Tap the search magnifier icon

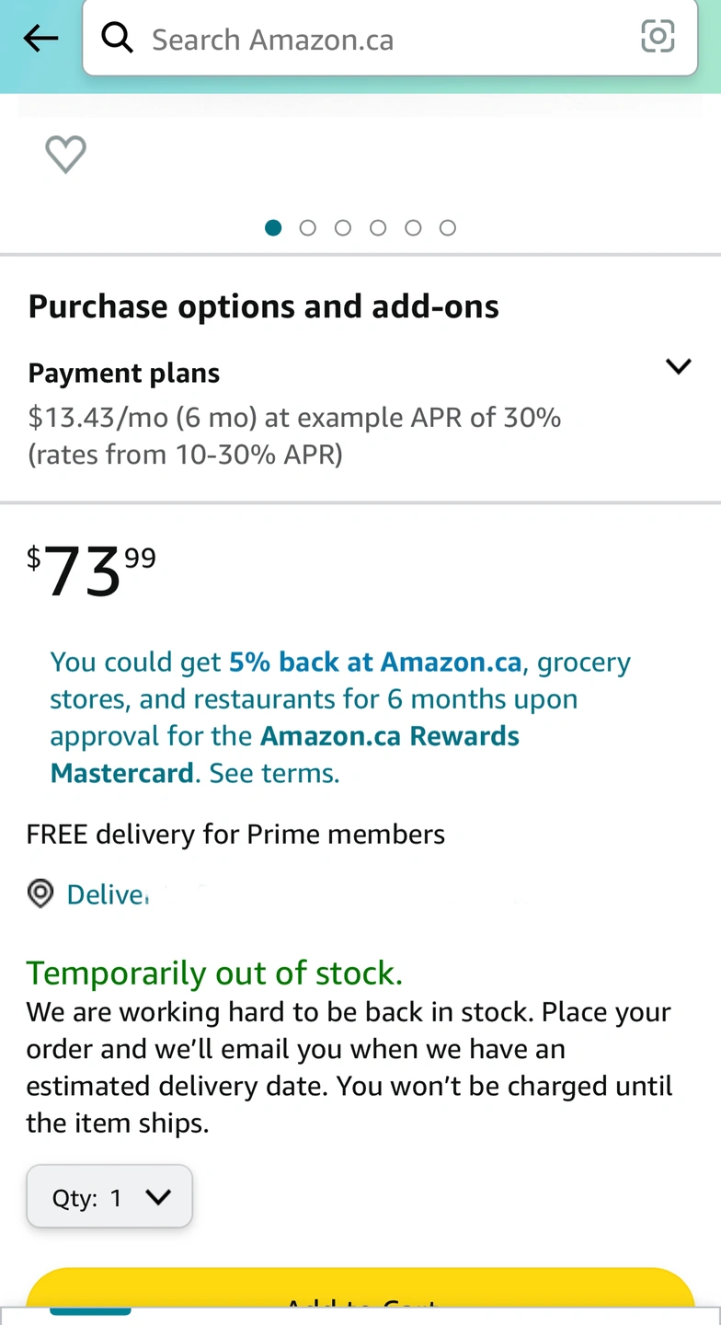tap(117, 38)
